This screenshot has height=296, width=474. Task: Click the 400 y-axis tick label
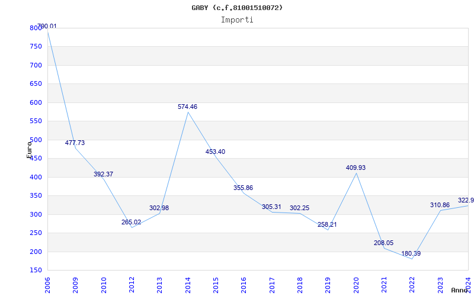(36, 177)
